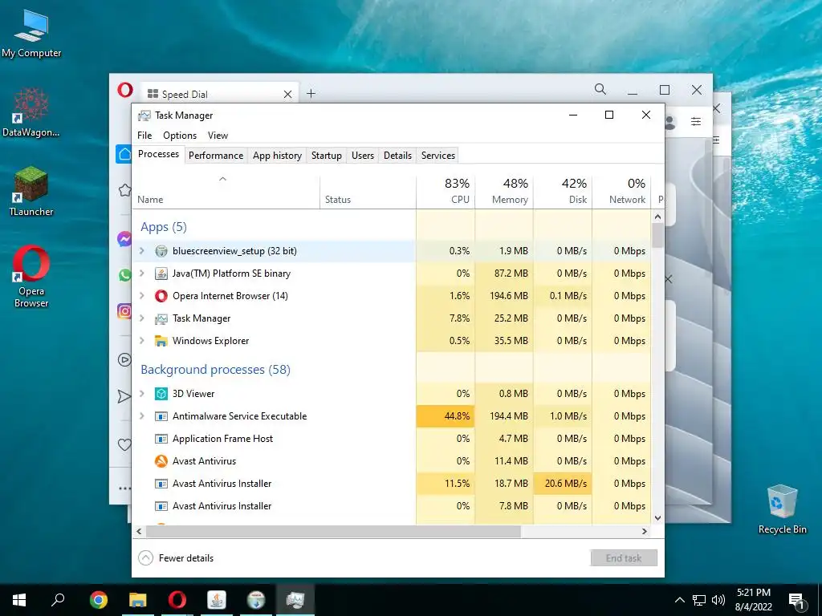Screen dimensions: 822x616
Task: Switch to the App history tab
Action: coord(277,156)
